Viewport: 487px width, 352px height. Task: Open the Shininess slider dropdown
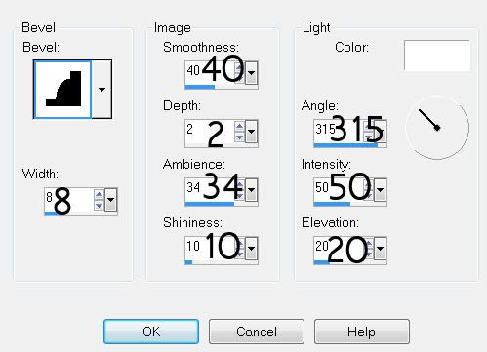251,249
